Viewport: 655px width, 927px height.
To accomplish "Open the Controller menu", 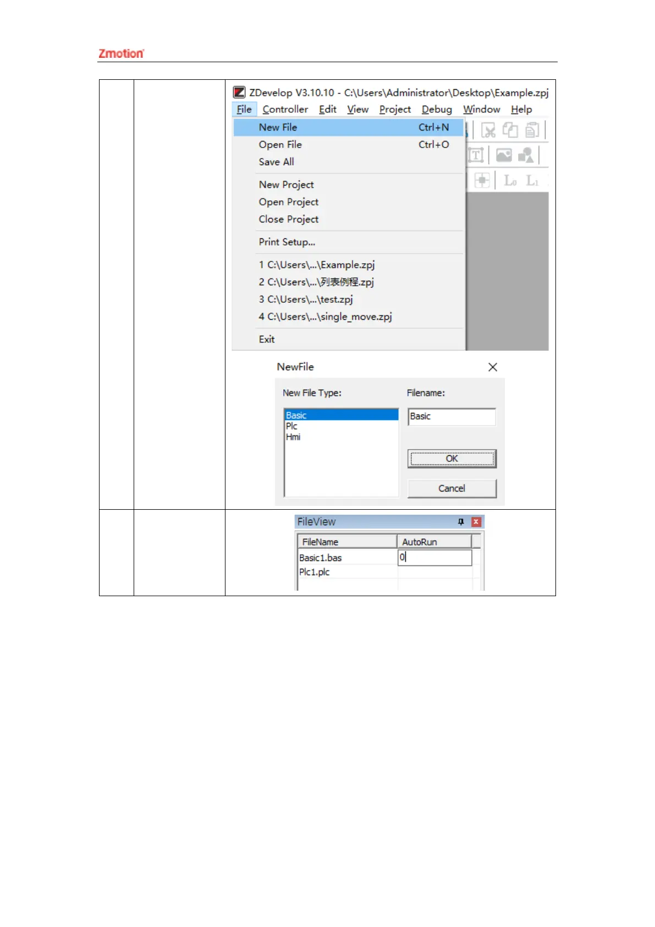I will tap(285, 109).
